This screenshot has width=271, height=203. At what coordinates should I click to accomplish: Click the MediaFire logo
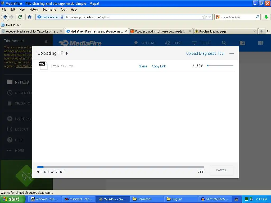coord(80,43)
